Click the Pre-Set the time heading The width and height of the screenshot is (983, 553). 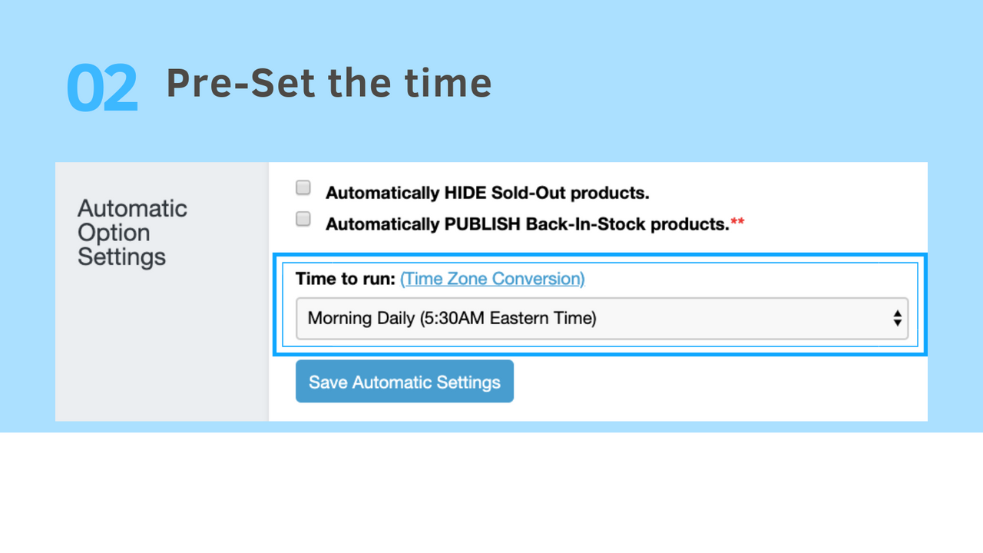point(329,83)
